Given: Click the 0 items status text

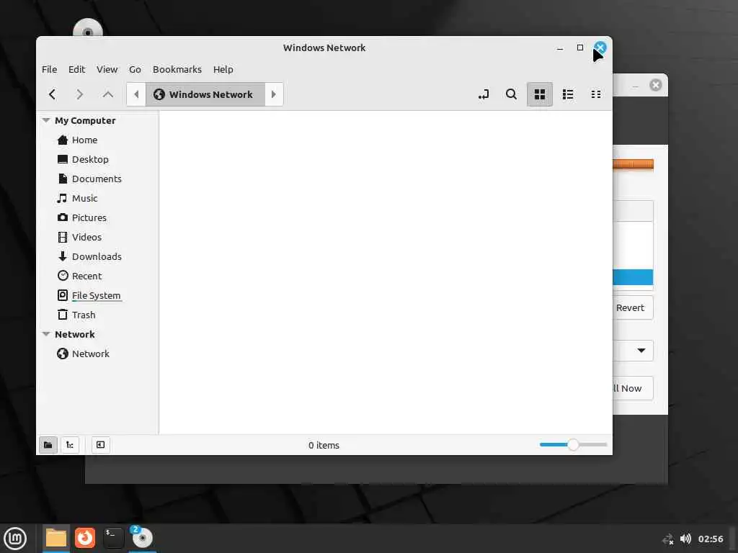Looking at the screenshot, I should (x=324, y=445).
